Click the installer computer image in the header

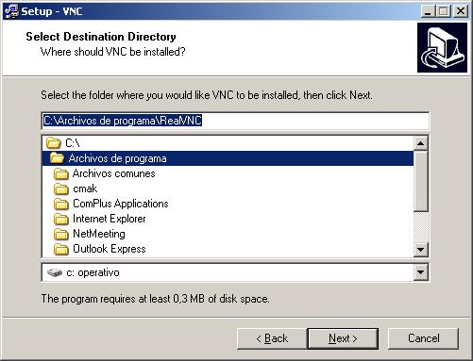(442, 47)
